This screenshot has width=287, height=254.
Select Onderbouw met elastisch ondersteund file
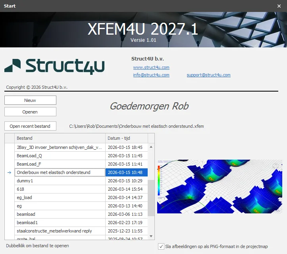click(60, 172)
